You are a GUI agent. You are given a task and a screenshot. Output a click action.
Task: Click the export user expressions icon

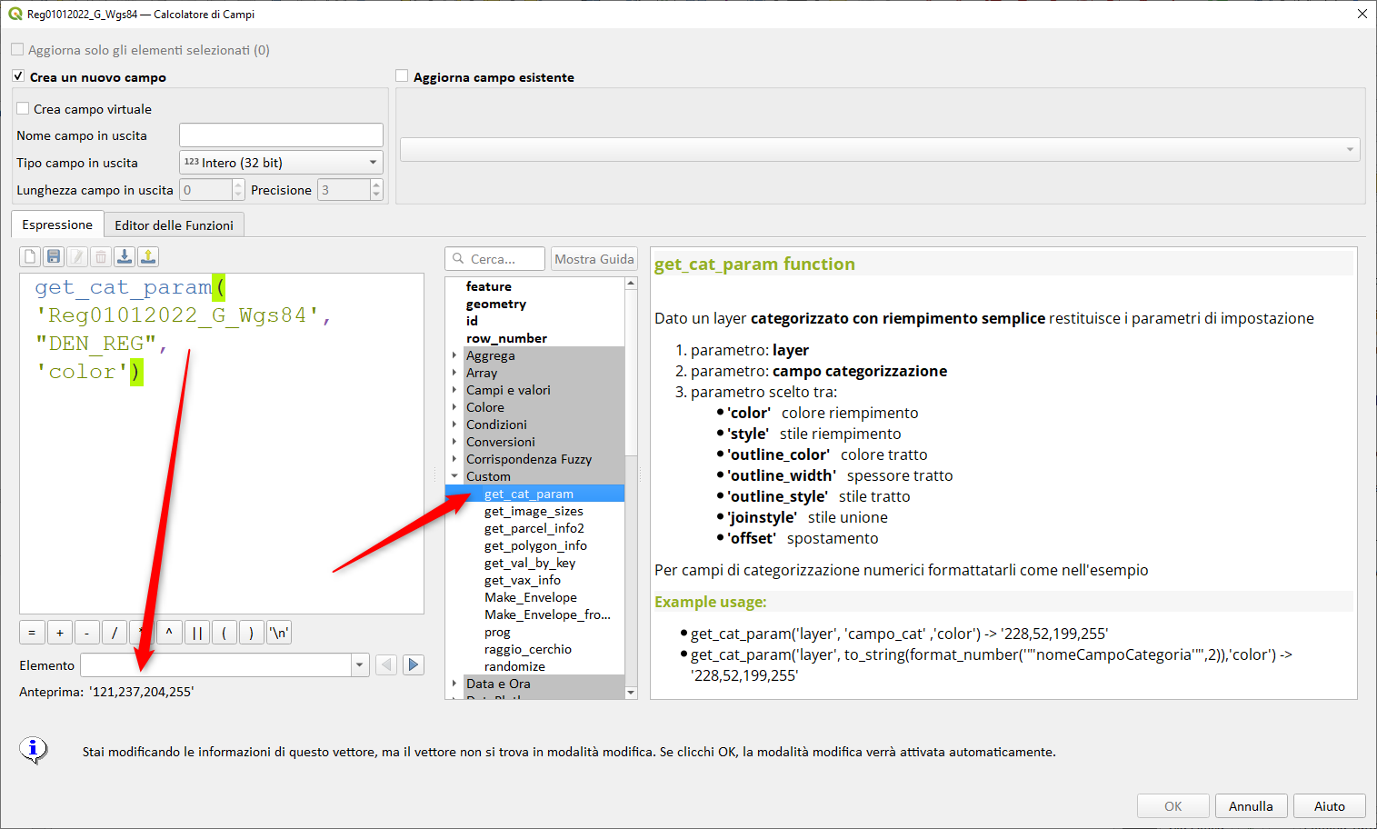click(x=148, y=257)
